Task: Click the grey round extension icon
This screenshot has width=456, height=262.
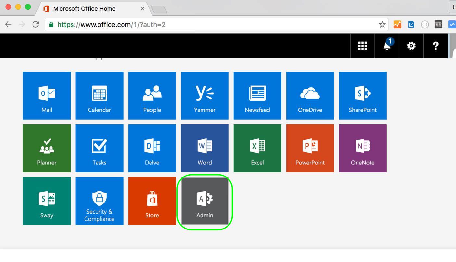Action: [425, 24]
